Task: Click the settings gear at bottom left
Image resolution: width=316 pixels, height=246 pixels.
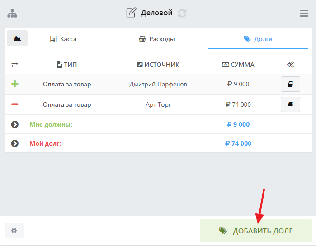Action: tap(14, 231)
